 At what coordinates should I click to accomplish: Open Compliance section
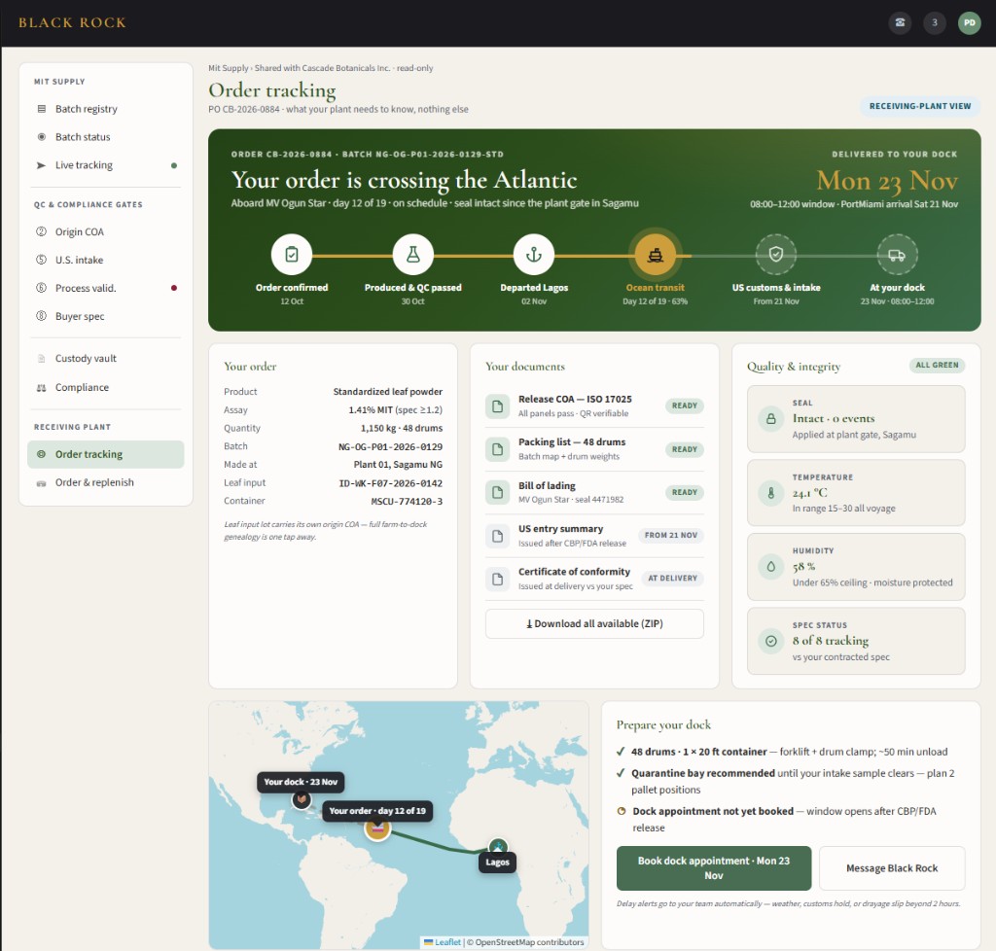(105, 387)
